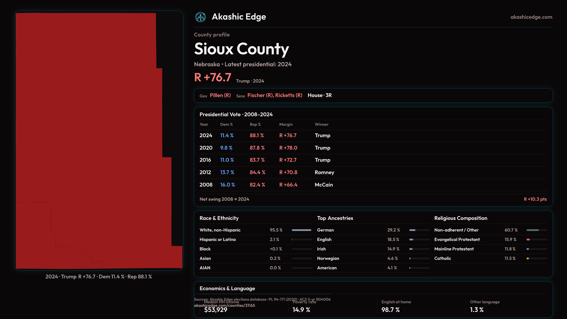
Task: Open the akashicedge.com link in header
Action: click(x=531, y=17)
